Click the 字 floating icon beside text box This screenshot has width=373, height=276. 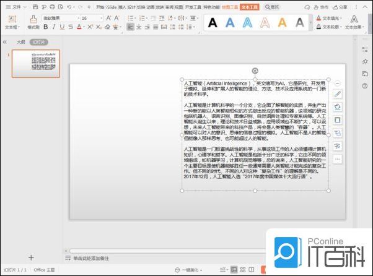point(337,146)
